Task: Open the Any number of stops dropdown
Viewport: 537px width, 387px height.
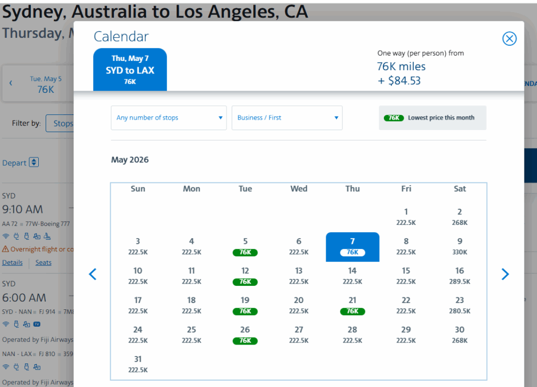Action: (x=168, y=117)
